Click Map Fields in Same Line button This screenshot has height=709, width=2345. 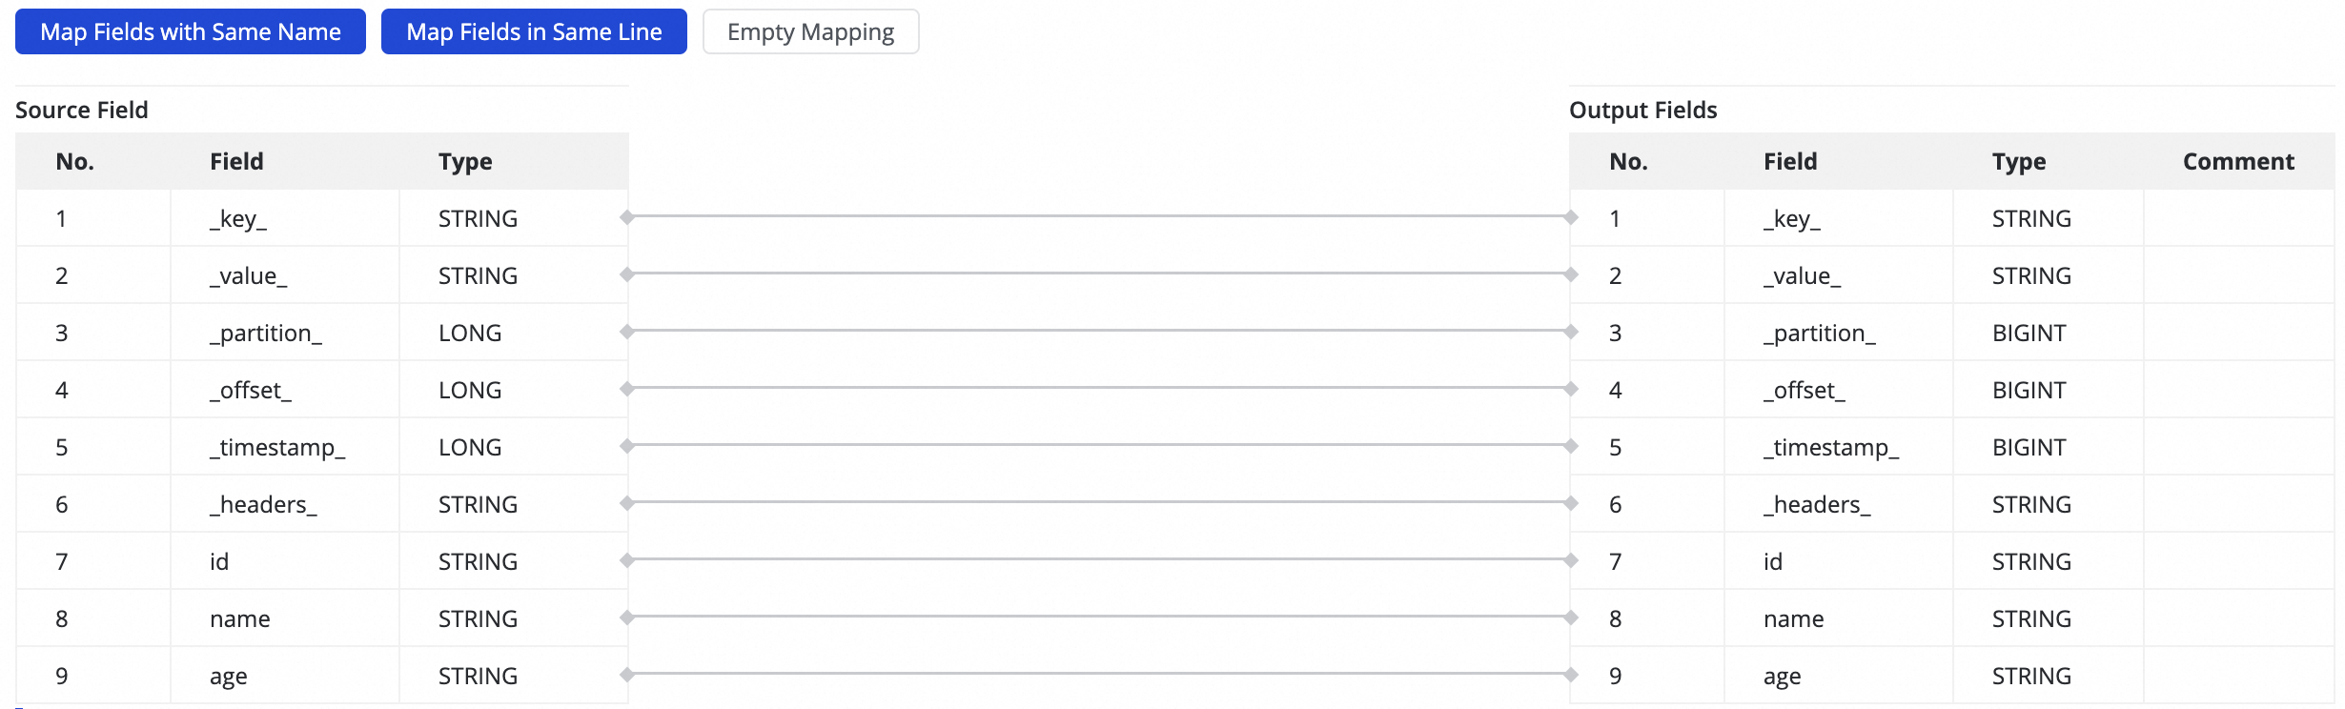[x=534, y=32]
